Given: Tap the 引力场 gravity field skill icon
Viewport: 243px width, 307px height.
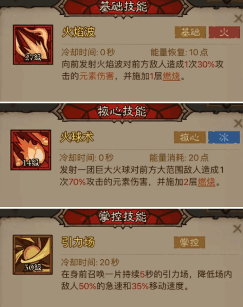Looking at the screenshot, I should click(33, 255).
